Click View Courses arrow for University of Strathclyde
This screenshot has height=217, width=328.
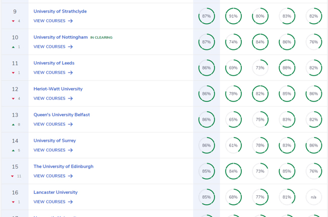click(x=71, y=21)
